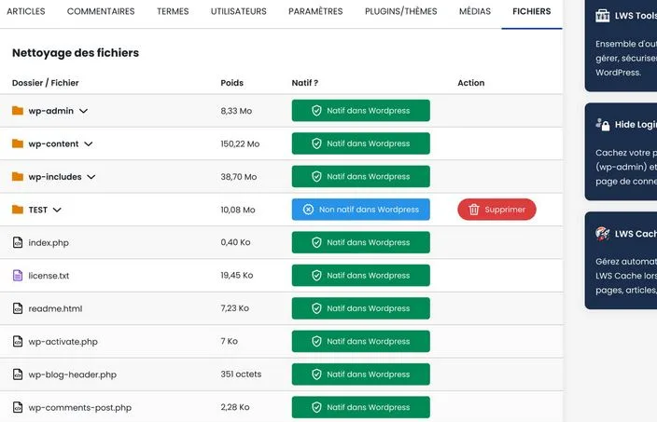The width and height of the screenshot is (657, 422).
Task: Click the Poids column header
Action: [x=231, y=83]
